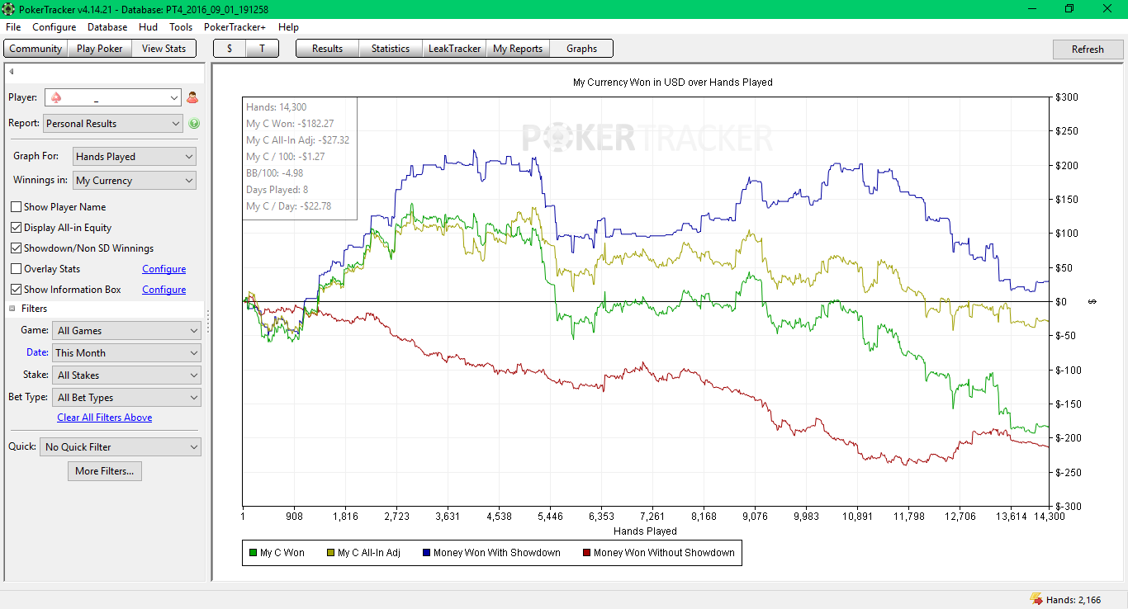Select the $ cash games tab

point(230,49)
